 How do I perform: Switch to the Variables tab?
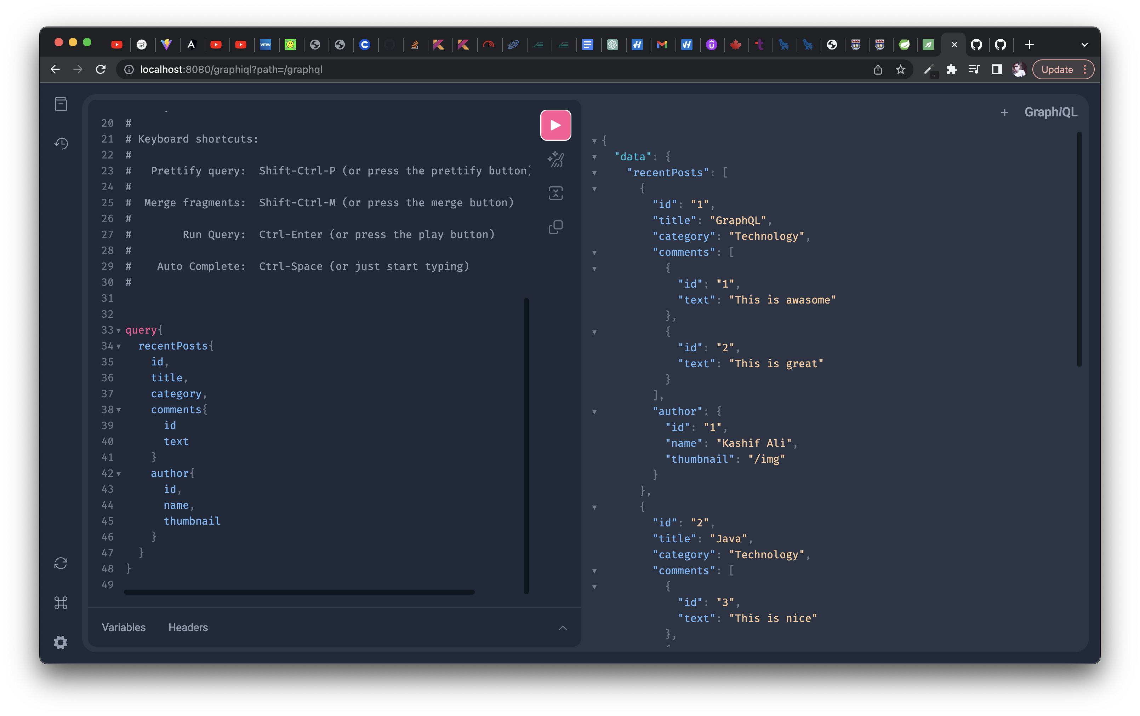tap(123, 628)
